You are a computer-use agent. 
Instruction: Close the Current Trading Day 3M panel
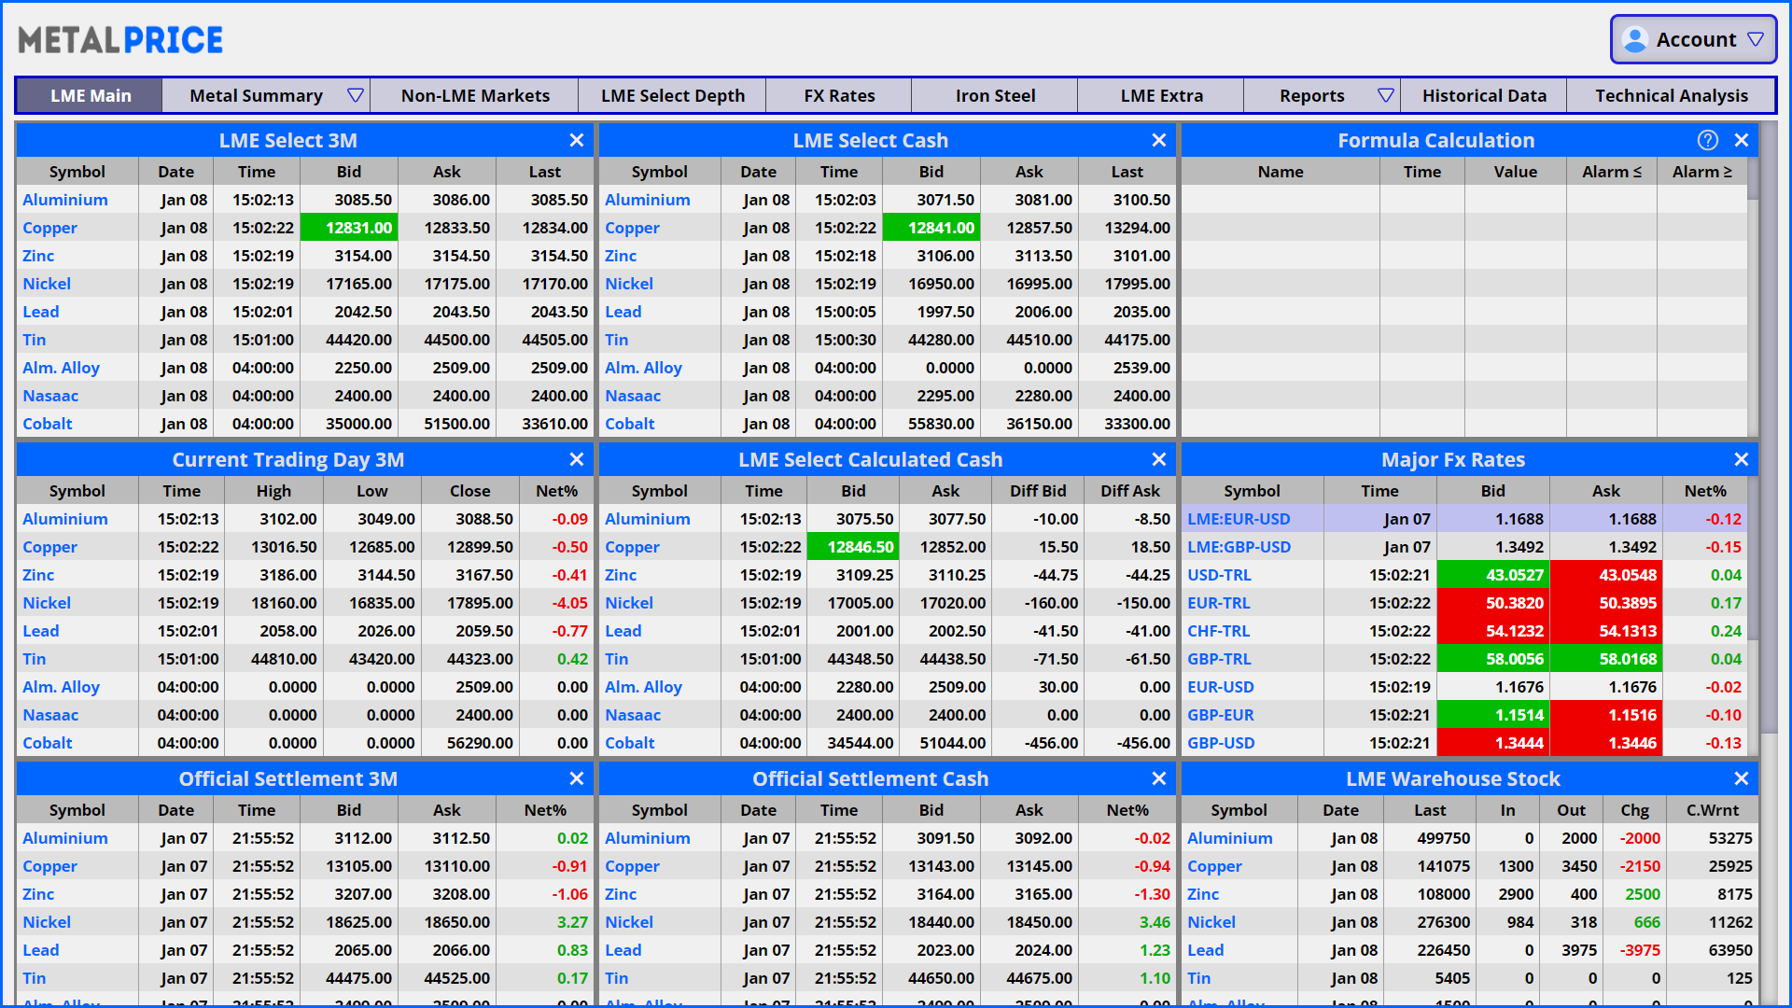[x=577, y=459]
